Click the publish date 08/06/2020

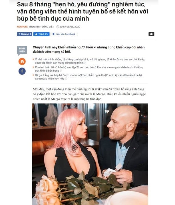point(73,27)
